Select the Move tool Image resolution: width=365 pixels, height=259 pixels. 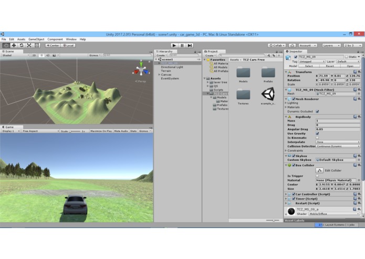click(x=14, y=45)
